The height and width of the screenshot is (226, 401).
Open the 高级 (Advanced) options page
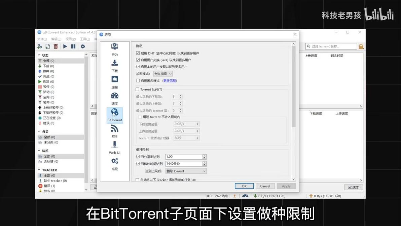[x=115, y=164]
